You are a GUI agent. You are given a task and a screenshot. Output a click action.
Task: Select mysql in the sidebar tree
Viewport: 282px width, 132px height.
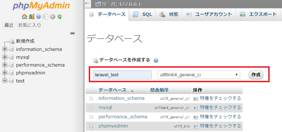23,57
